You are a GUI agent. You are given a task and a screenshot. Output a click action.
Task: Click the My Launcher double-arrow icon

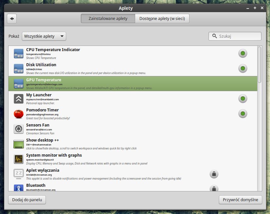(x=19, y=99)
